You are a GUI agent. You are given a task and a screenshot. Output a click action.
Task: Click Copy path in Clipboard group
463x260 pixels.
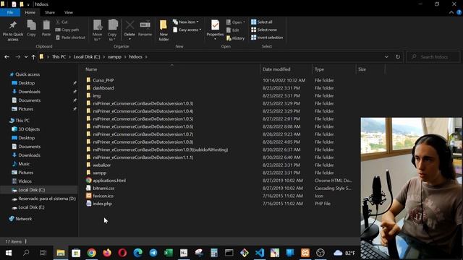click(x=67, y=30)
